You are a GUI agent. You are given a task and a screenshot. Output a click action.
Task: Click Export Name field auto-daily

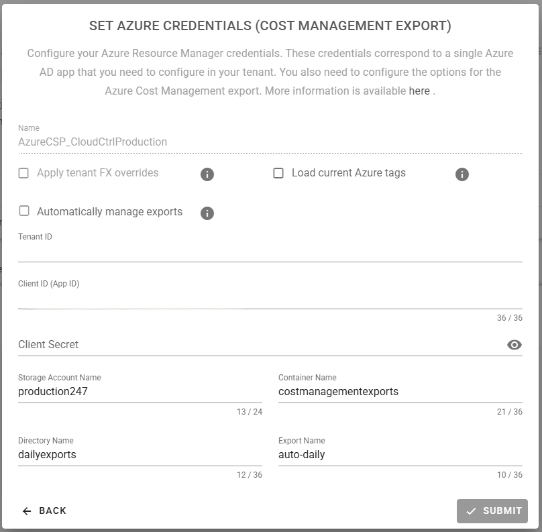tap(400, 455)
